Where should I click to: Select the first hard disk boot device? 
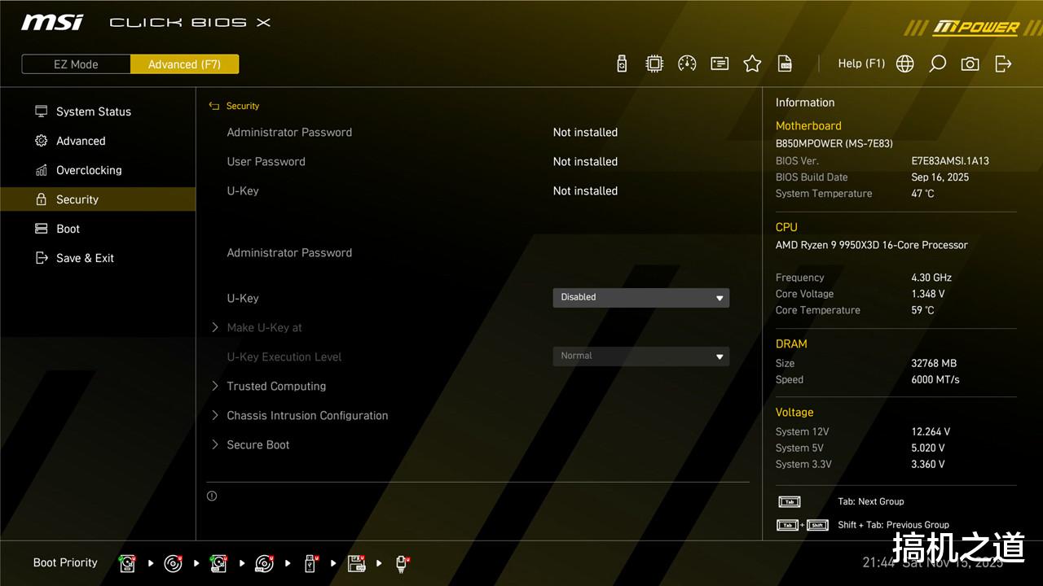[128, 562]
